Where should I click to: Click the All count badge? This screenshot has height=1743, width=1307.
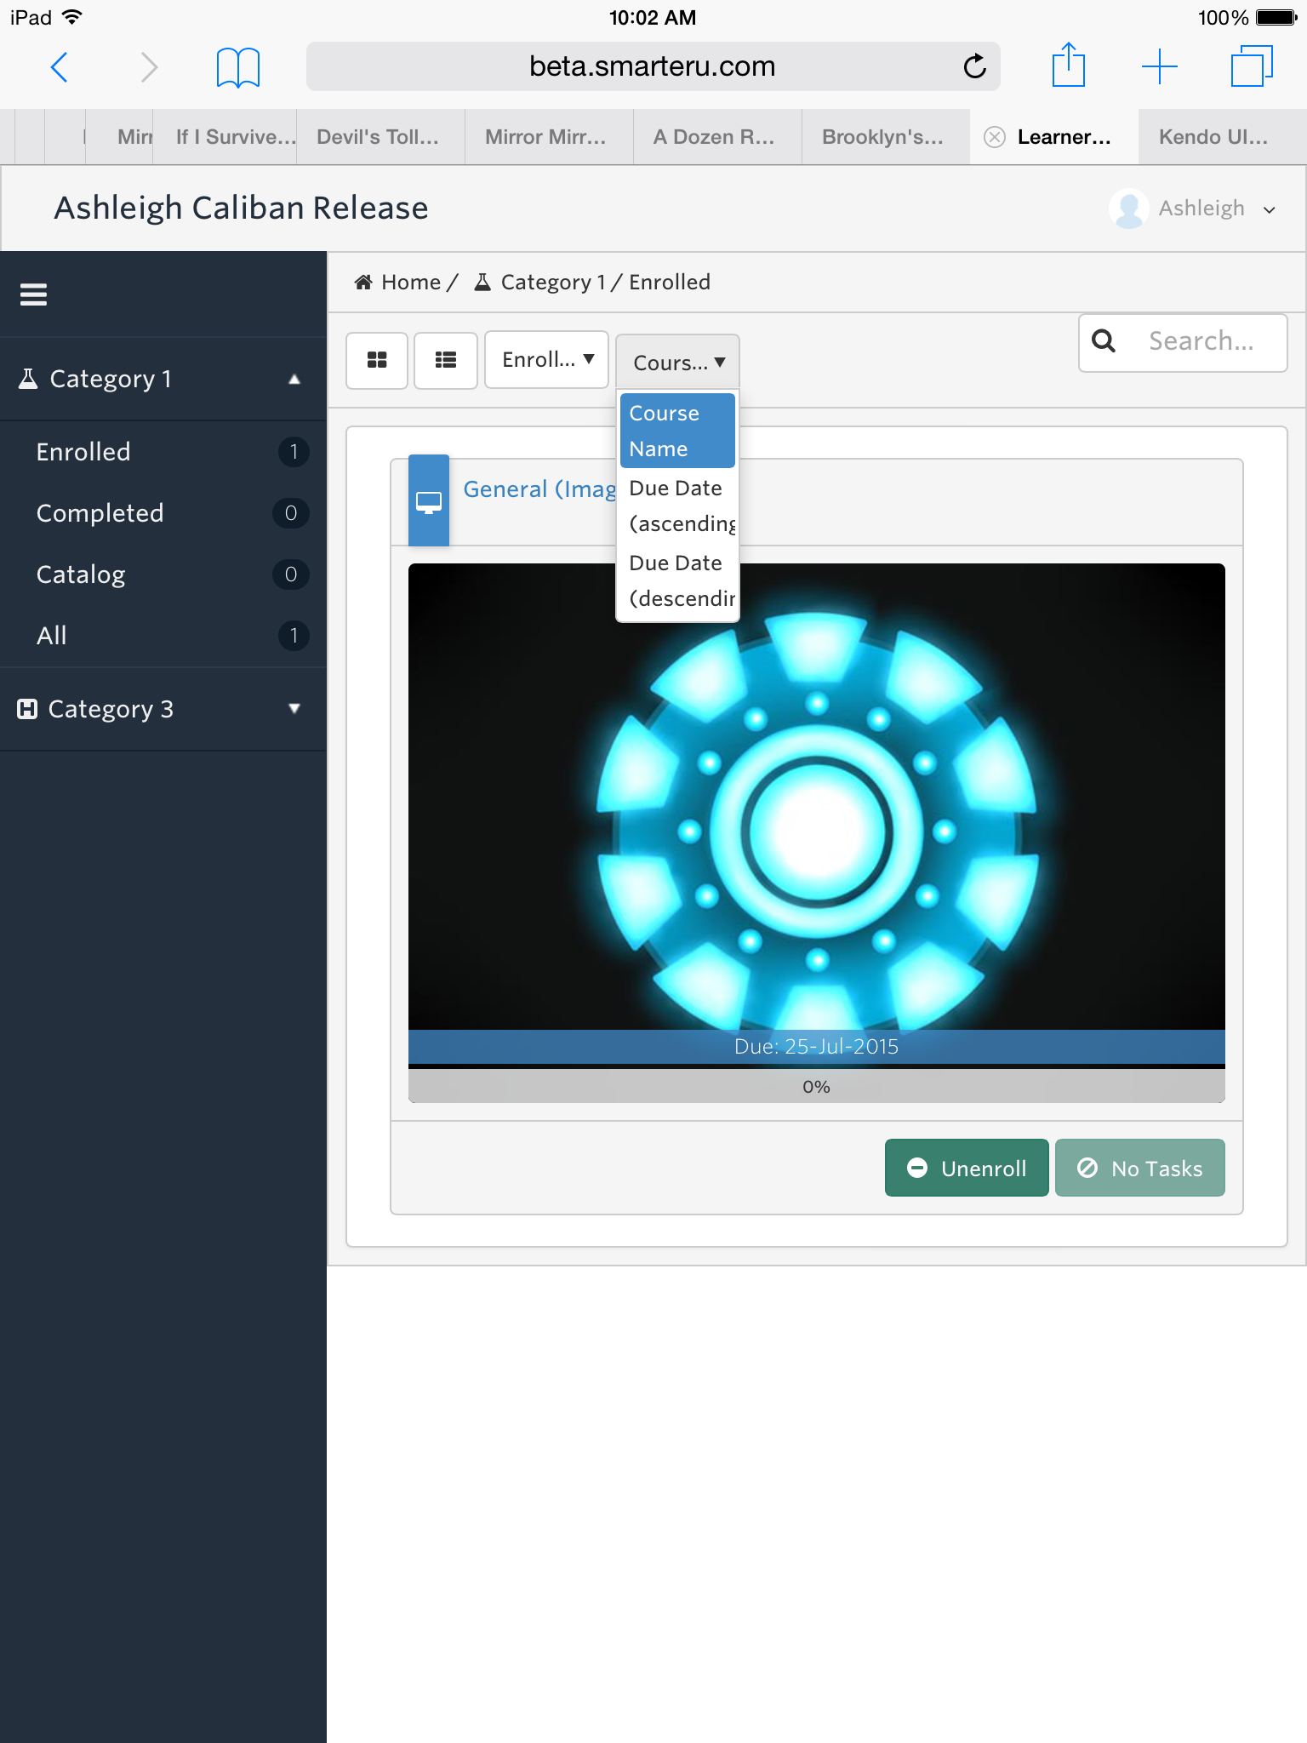point(294,635)
